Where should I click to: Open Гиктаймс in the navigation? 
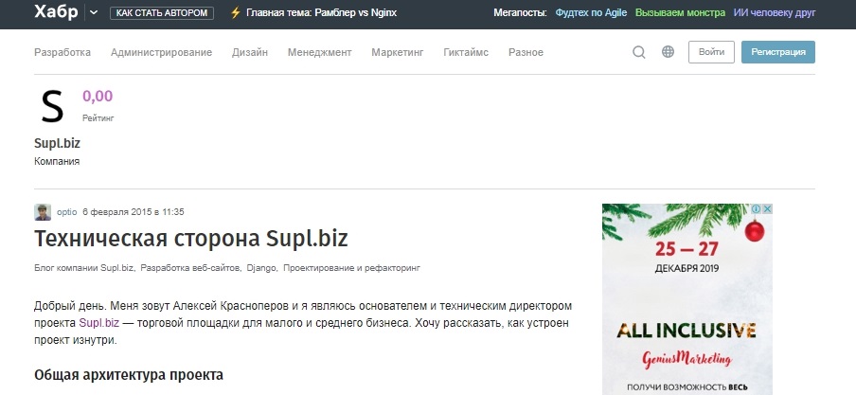466,52
